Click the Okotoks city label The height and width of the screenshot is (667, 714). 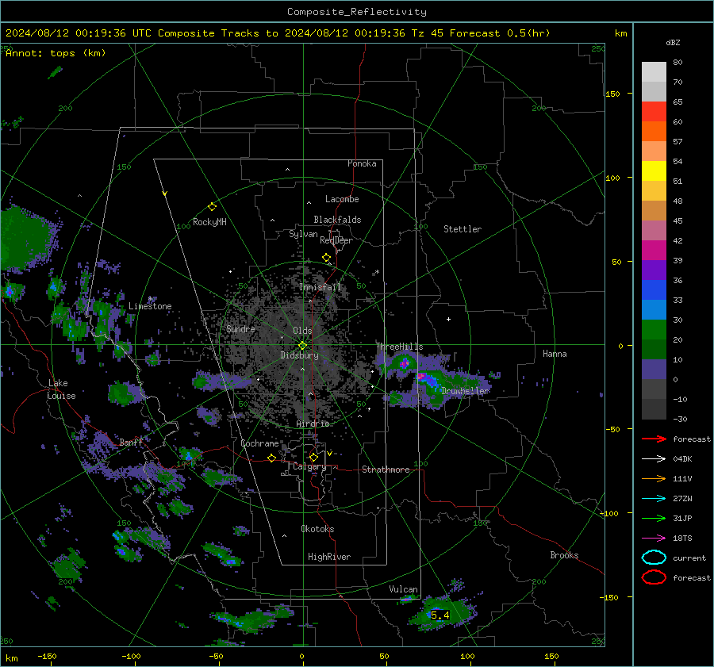(317, 529)
